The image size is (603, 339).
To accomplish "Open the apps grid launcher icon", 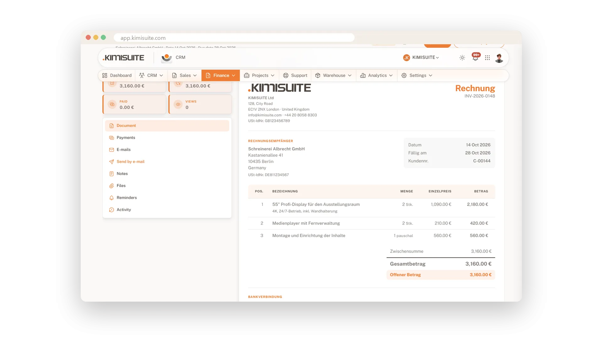I will pos(487,58).
